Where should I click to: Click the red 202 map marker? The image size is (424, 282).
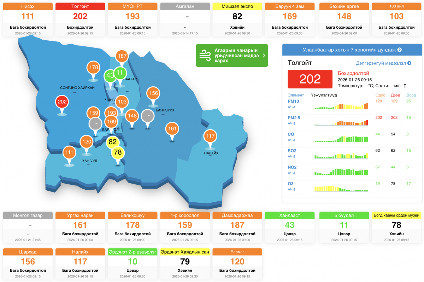pyautogui.click(x=62, y=102)
